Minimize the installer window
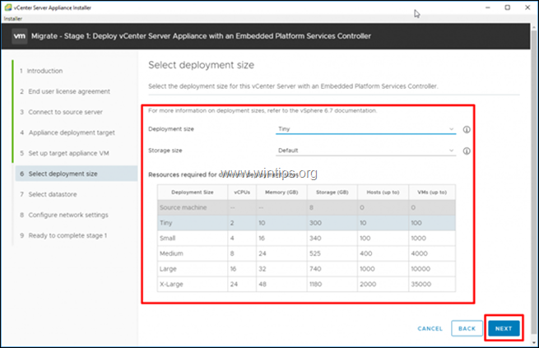The image size is (539, 348). point(487,7)
